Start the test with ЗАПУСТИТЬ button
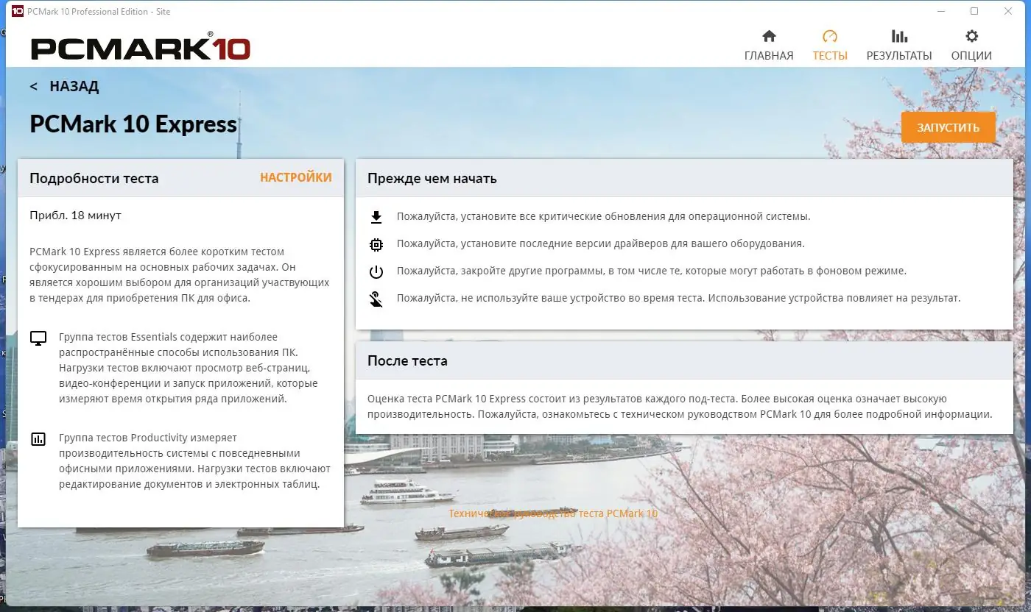 tap(949, 127)
